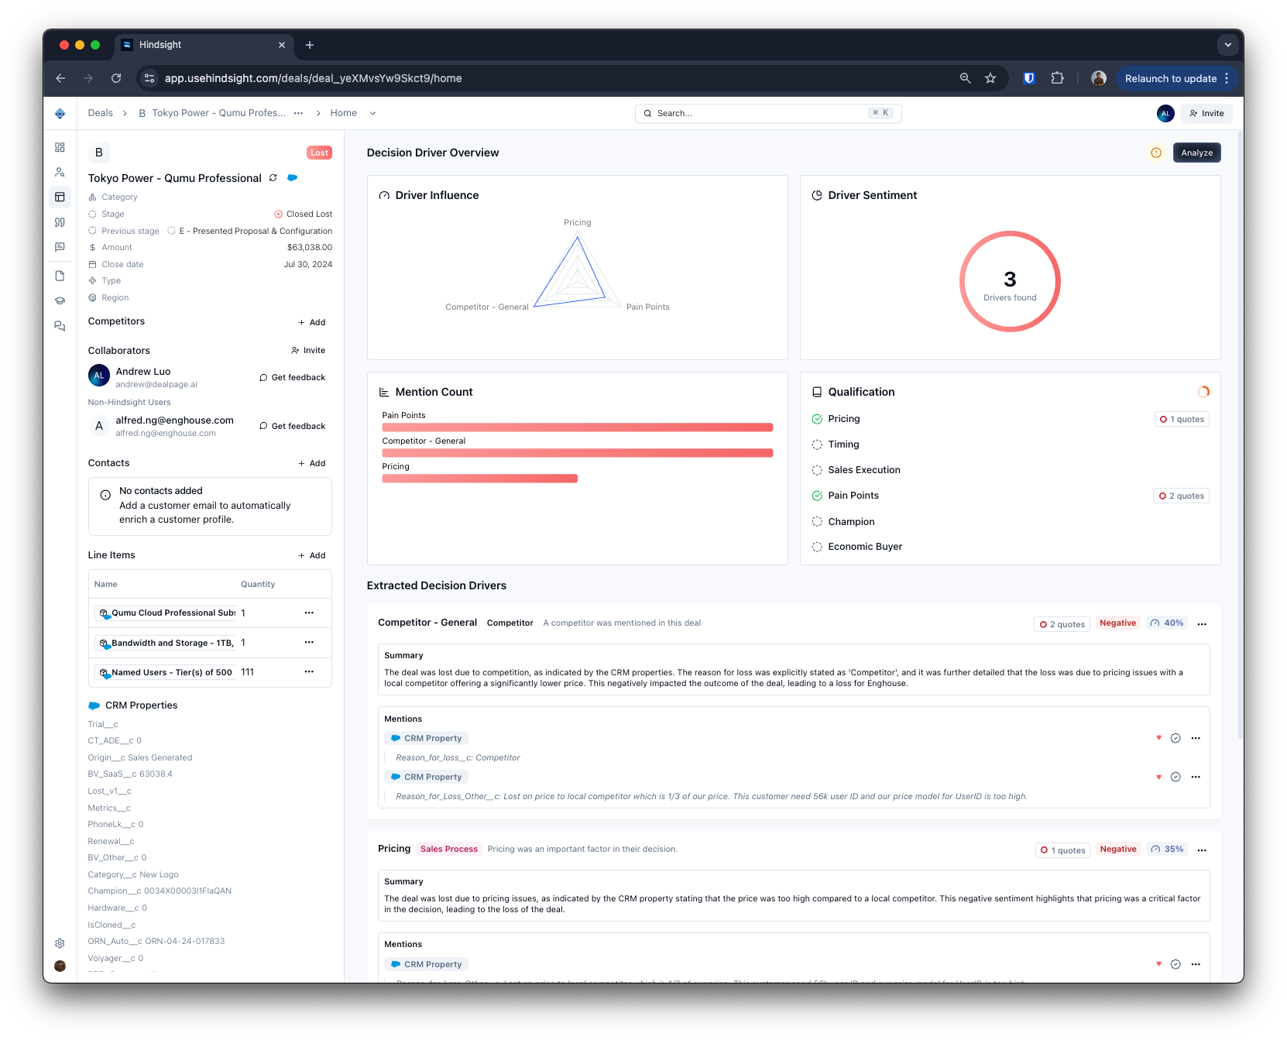Open the document icon in sidebar
This screenshot has height=1040, width=1287.
click(x=60, y=276)
